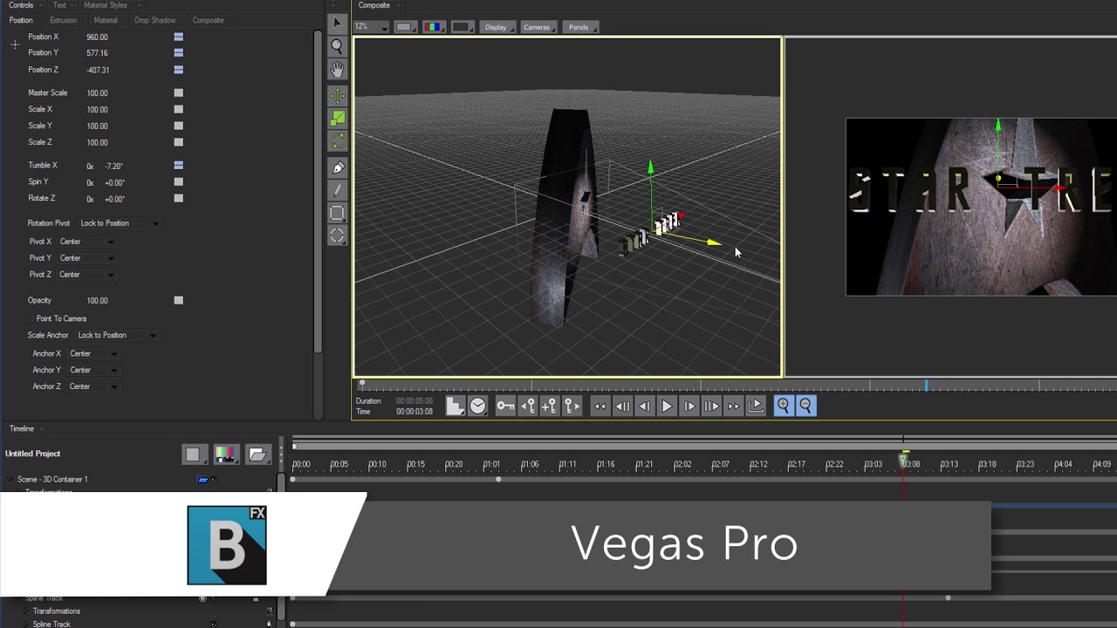Open the Panels menu button
The image size is (1117, 628).
point(580,27)
